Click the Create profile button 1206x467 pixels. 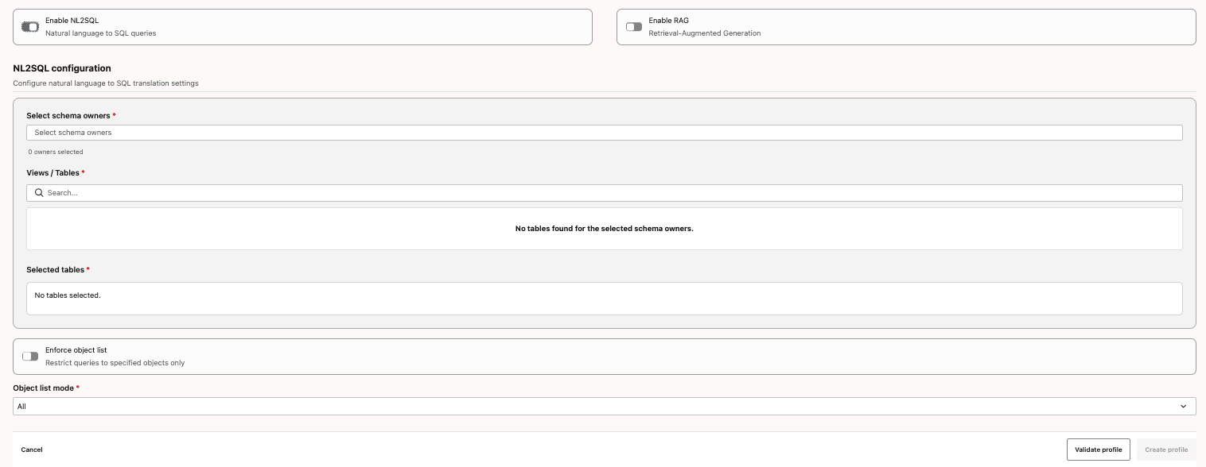click(x=1165, y=450)
